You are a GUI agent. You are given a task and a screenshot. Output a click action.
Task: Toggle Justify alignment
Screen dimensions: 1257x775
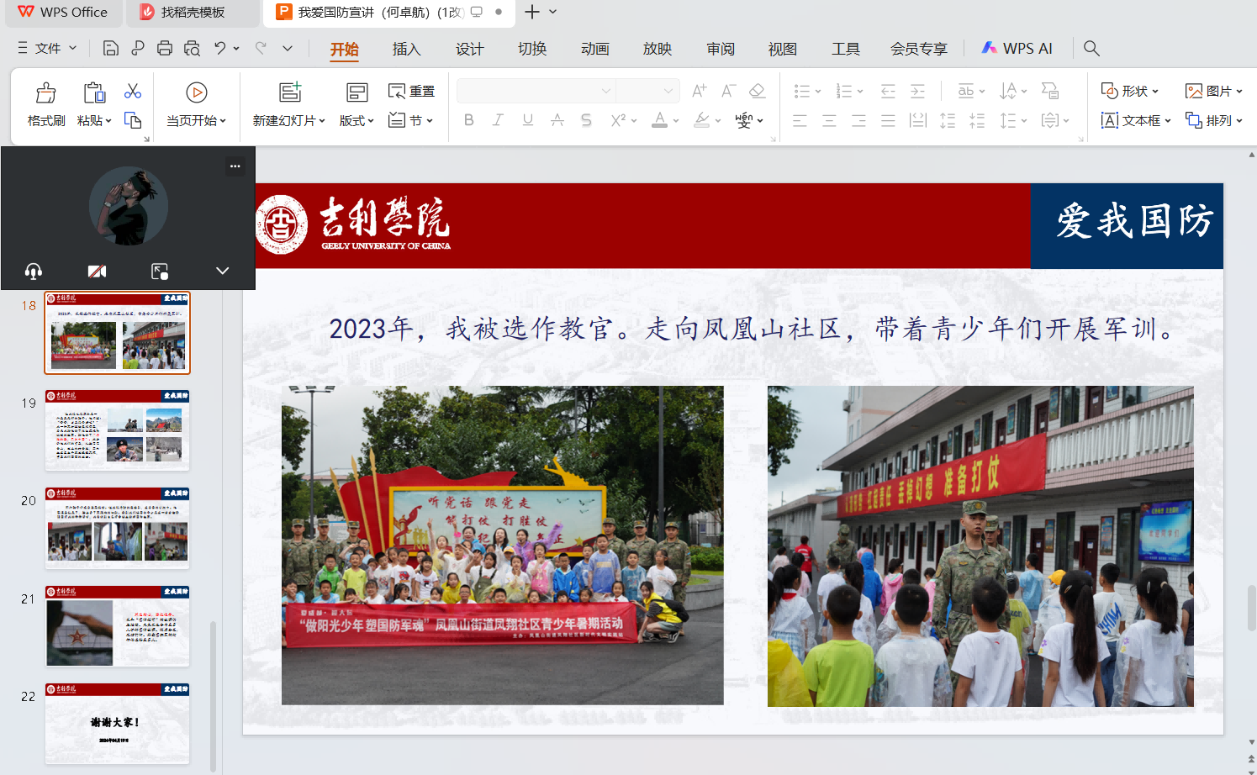(888, 120)
